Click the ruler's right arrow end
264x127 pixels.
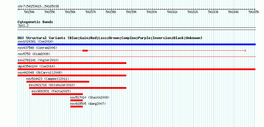pyautogui.click(x=255, y=9)
